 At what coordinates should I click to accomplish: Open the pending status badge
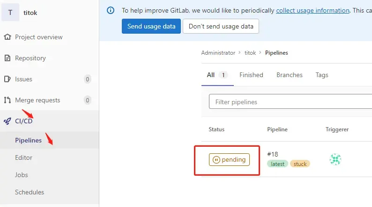click(229, 159)
